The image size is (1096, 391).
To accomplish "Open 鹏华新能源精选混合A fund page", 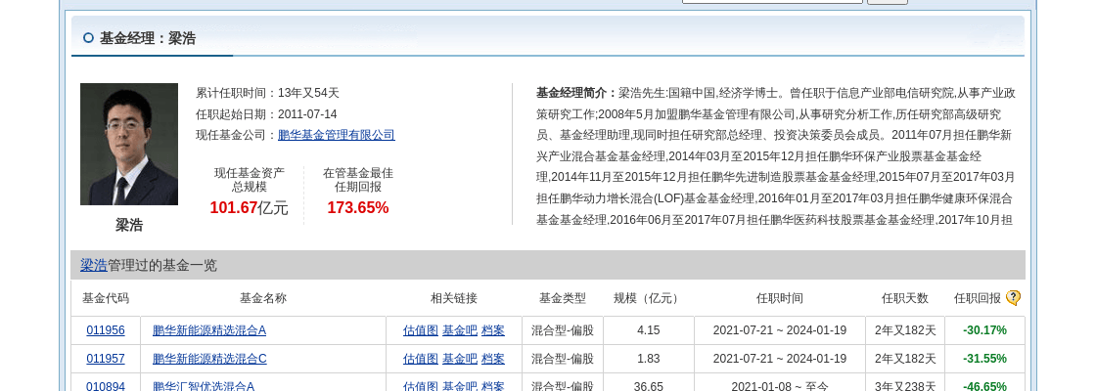I will pyautogui.click(x=209, y=330).
